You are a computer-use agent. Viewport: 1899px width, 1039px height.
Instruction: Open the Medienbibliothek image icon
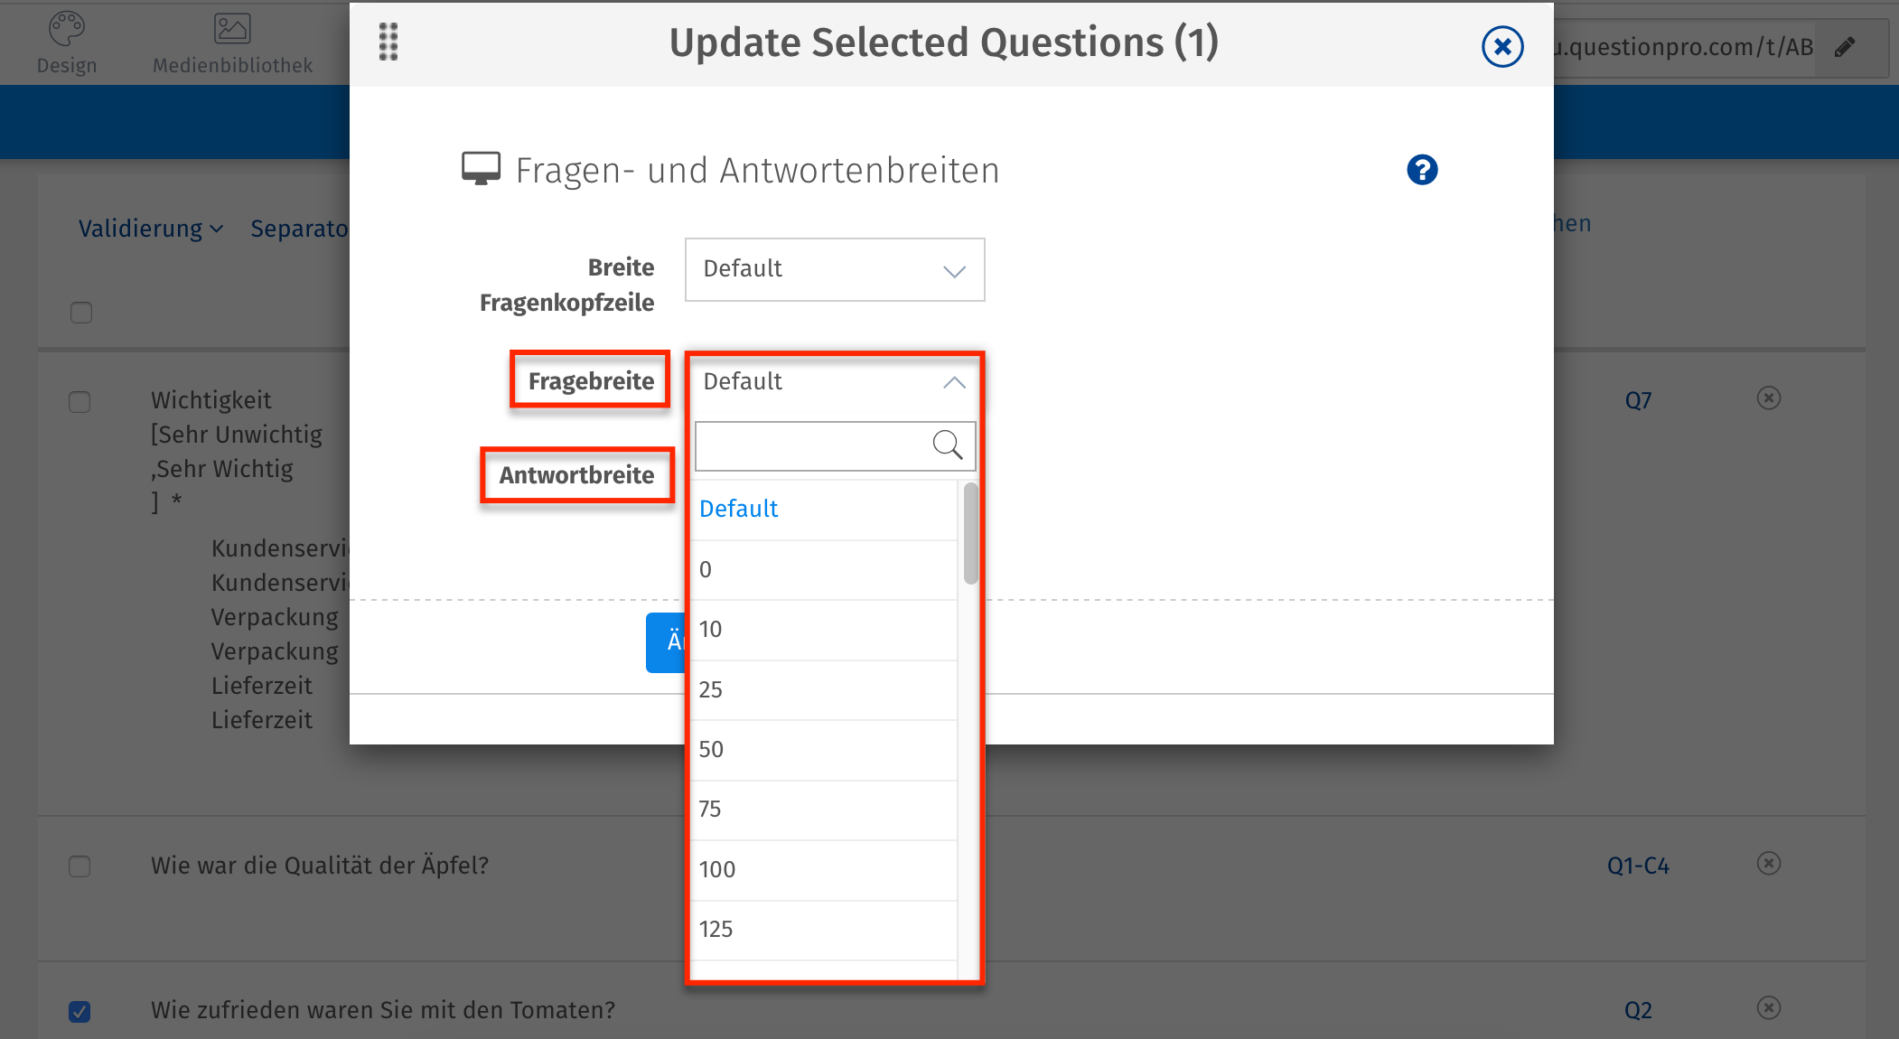[x=232, y=29]
